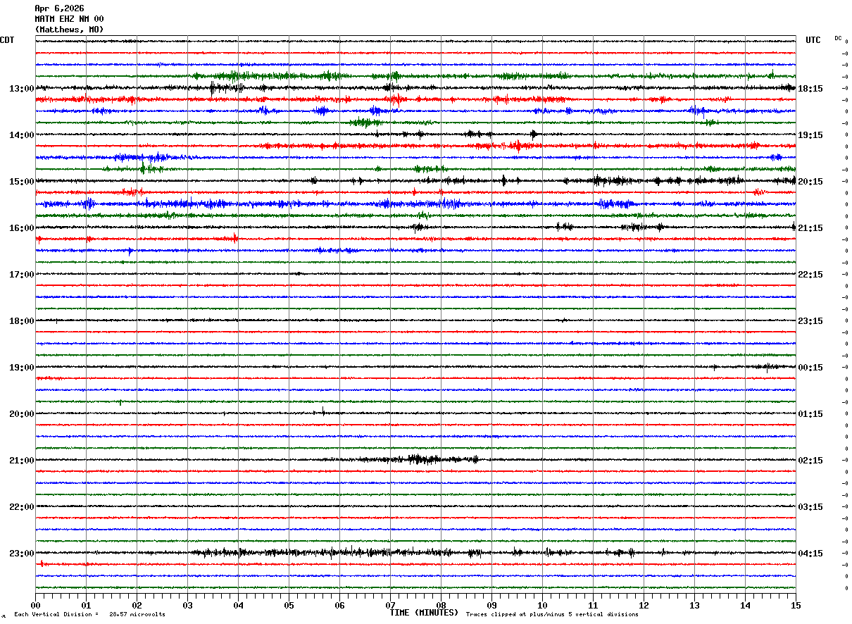Select the 17:00 CDT time label

(22, 275)
